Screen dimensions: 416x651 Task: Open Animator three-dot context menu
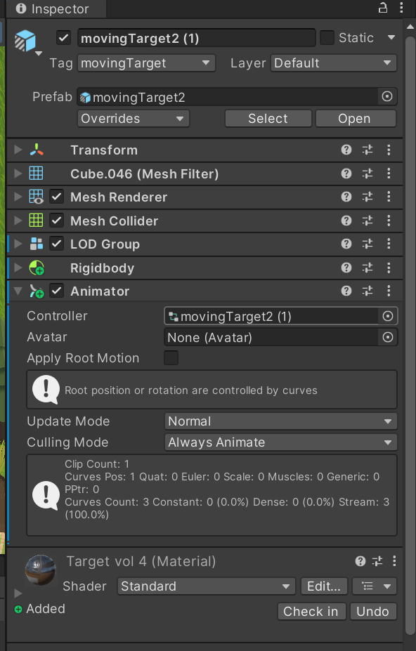coord(389,291)
